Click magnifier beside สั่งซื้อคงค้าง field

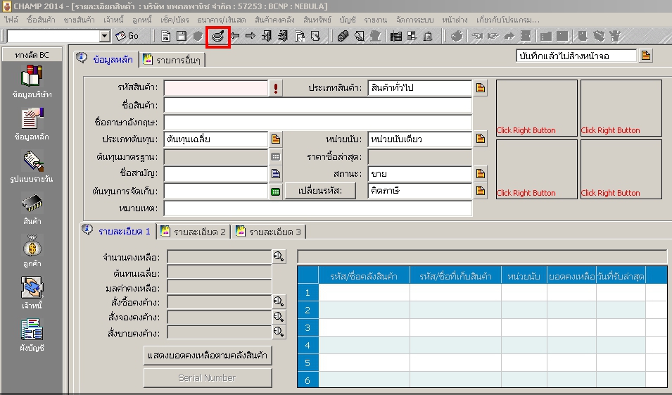pos(279,301)
